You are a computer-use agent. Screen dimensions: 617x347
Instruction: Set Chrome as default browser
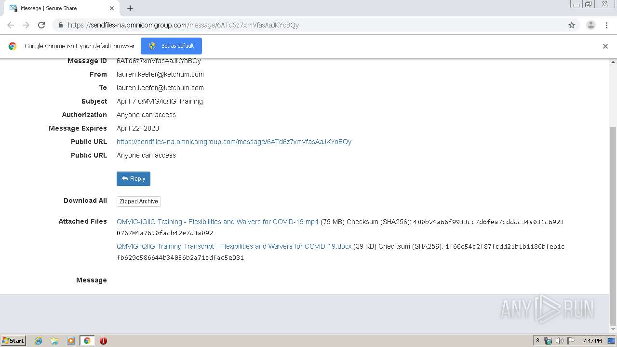(171, 46)
